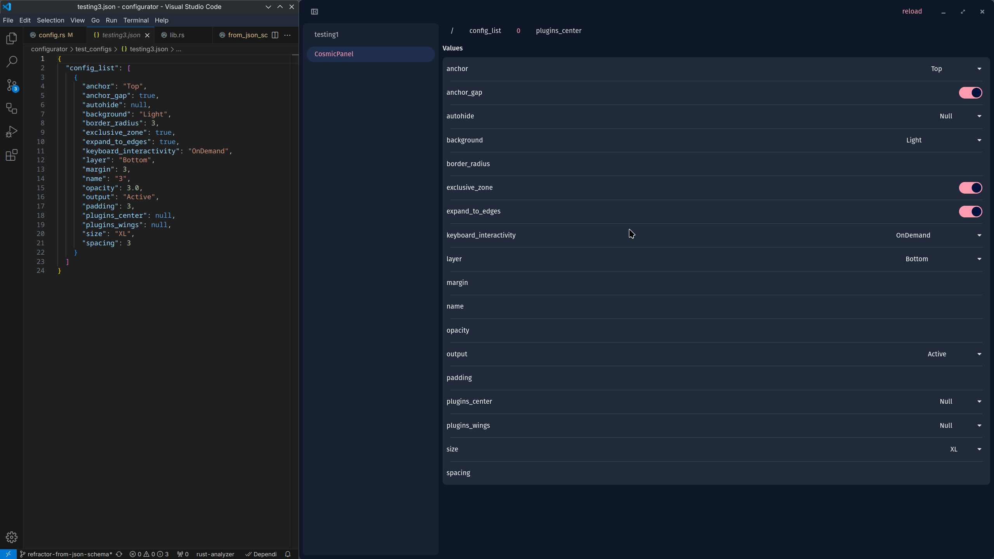Toggle the configurator sidebar panel icon

[315, 12]
